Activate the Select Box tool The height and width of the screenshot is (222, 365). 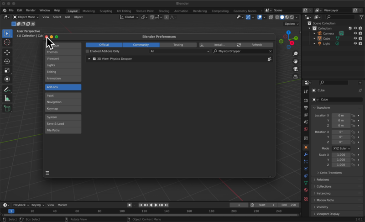click(x=7, y=33)
